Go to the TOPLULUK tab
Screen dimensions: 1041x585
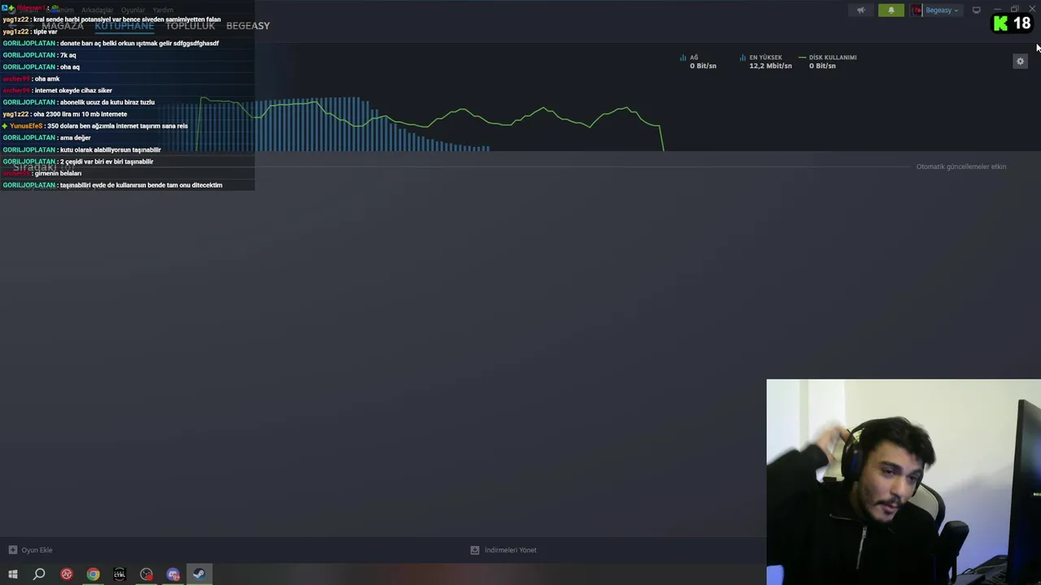coord(190,26)
